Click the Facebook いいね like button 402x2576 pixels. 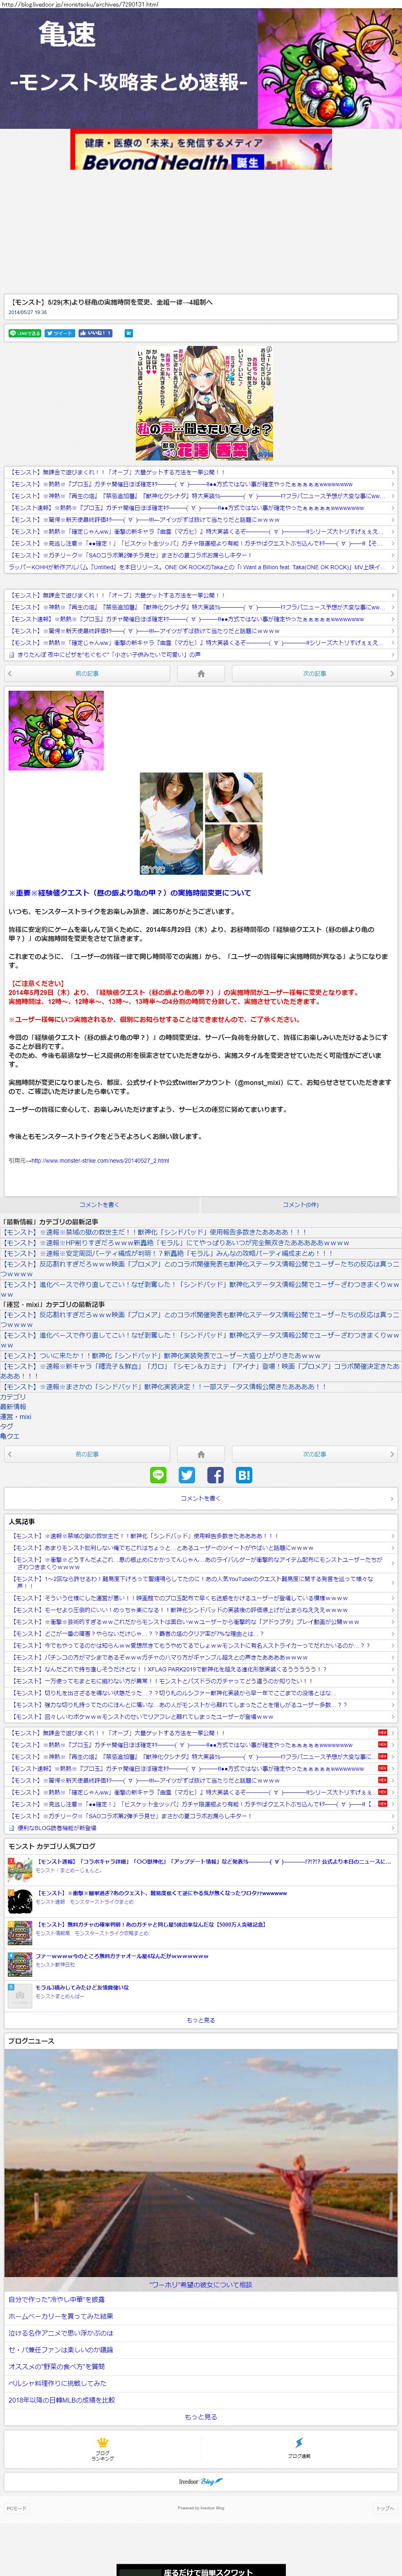[95, 333]
